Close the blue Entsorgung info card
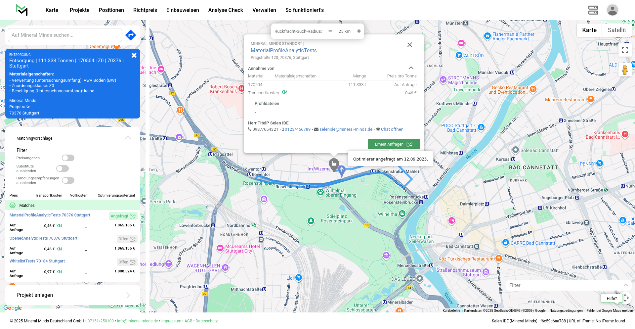 (x=134, y=55)
